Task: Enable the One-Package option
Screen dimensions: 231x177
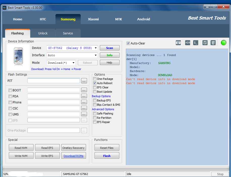Action: click(95, 79)
